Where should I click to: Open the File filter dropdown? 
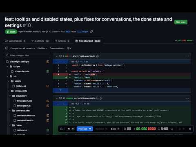click(x=42, y=48)
